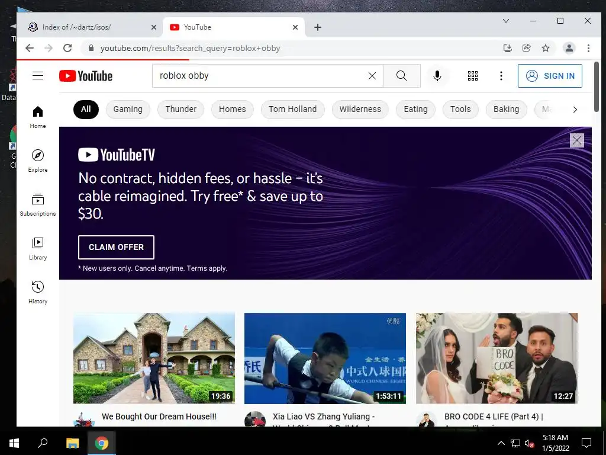This screenshot has height=455, width=606.
Task: Click the install app icon in address bar
Action: click(x=507, y=48)
